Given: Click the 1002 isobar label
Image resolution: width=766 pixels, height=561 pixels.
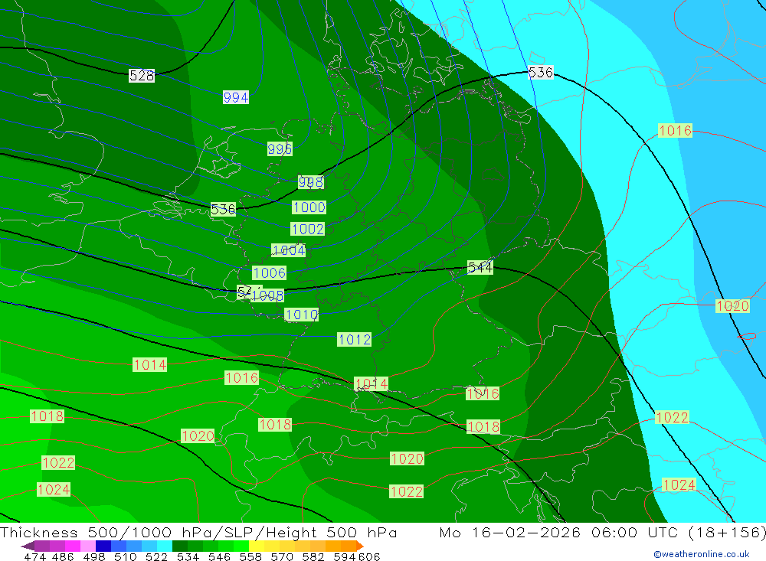Looking at the screenshot, I should point(307,229).
